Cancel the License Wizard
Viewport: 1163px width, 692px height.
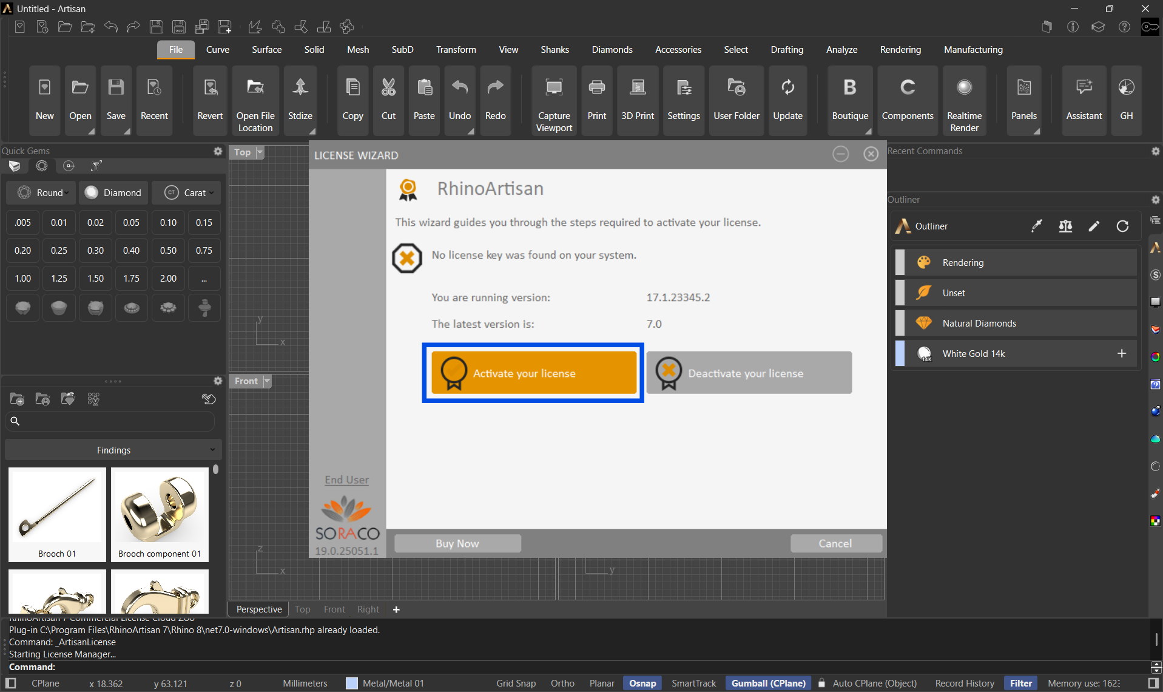pos(835,543)
